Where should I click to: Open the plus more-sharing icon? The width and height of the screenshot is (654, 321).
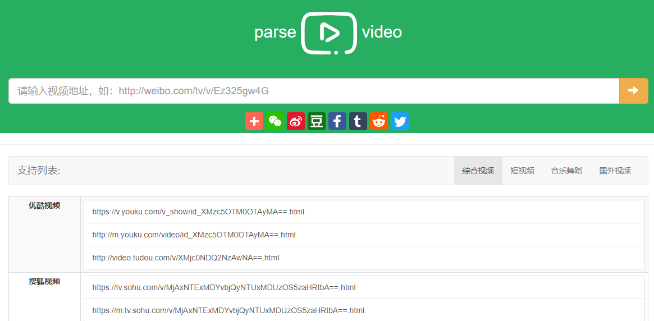(x=254, y=121)
